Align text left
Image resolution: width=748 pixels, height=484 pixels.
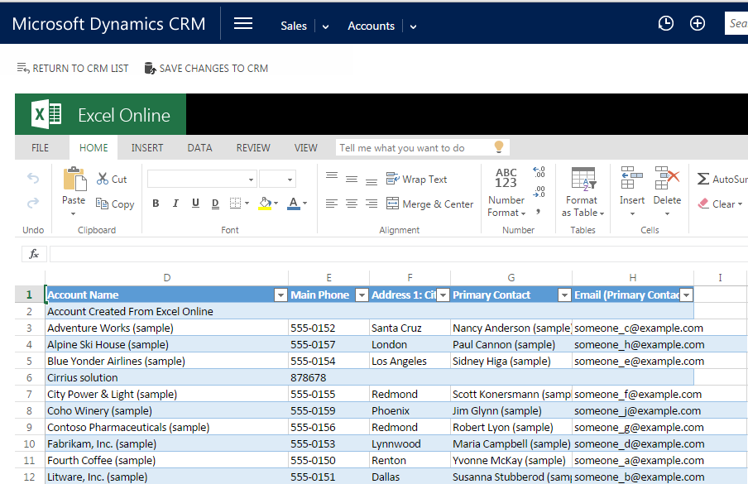click(x=332, y=204)
